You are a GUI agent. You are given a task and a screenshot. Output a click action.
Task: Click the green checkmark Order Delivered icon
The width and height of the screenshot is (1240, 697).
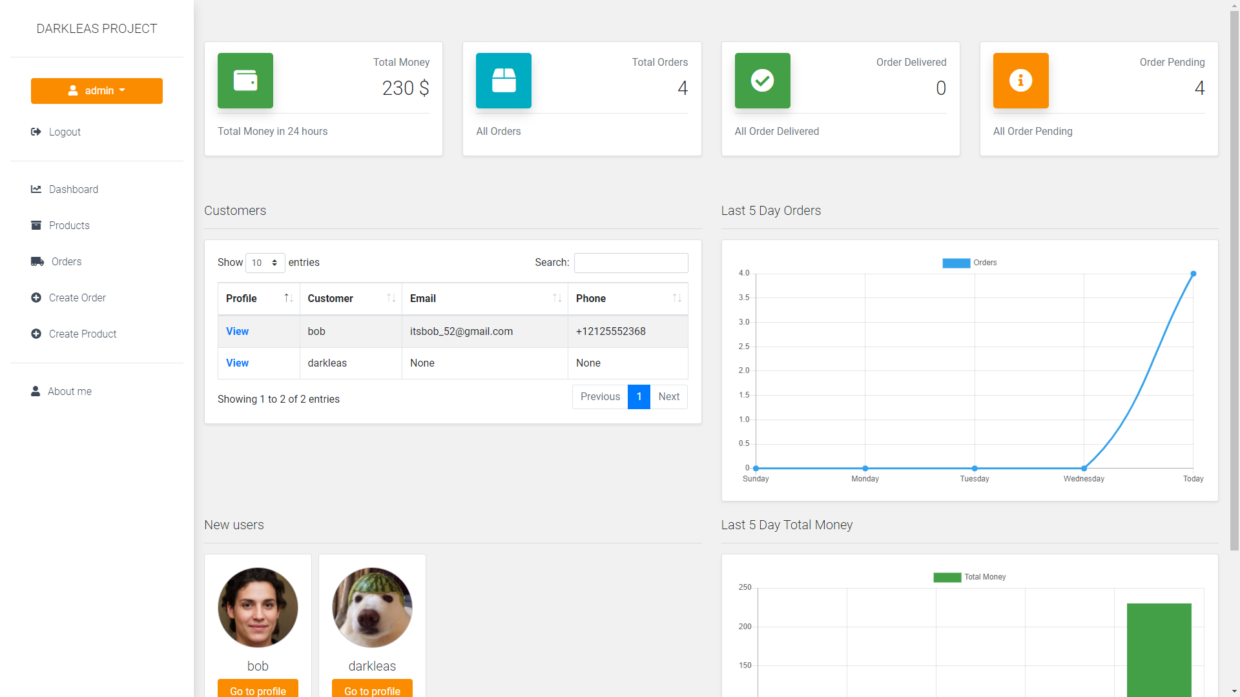[762, 81]
